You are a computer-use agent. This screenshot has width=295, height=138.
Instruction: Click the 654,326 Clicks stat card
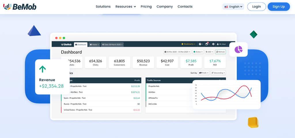point(96,62)
